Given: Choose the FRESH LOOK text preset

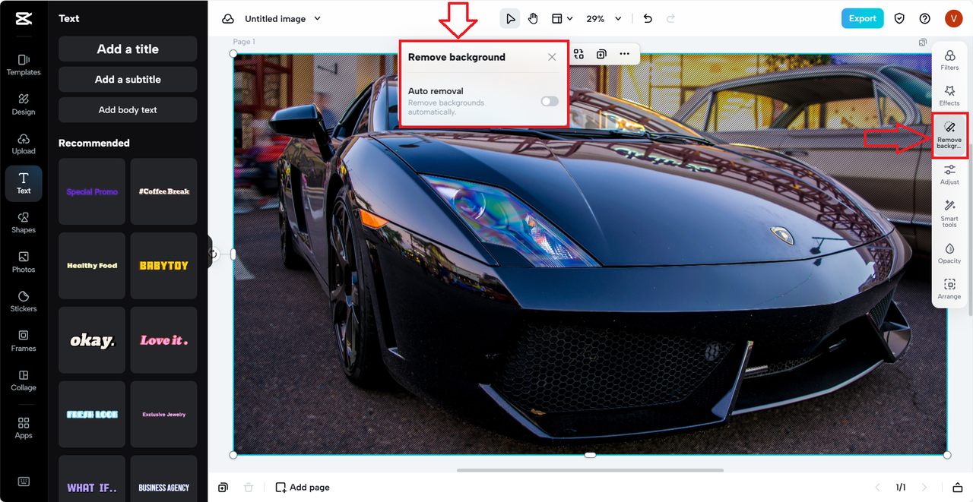Looking at the screenshot, I should pos(92,415).
